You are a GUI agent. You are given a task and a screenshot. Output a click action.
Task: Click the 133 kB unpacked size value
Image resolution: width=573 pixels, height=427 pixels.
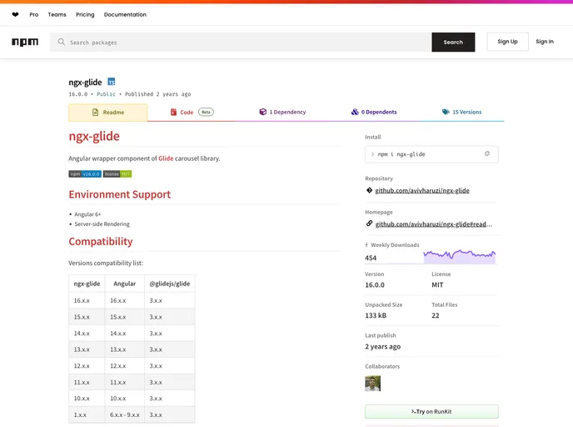click(x=376, y=315)
